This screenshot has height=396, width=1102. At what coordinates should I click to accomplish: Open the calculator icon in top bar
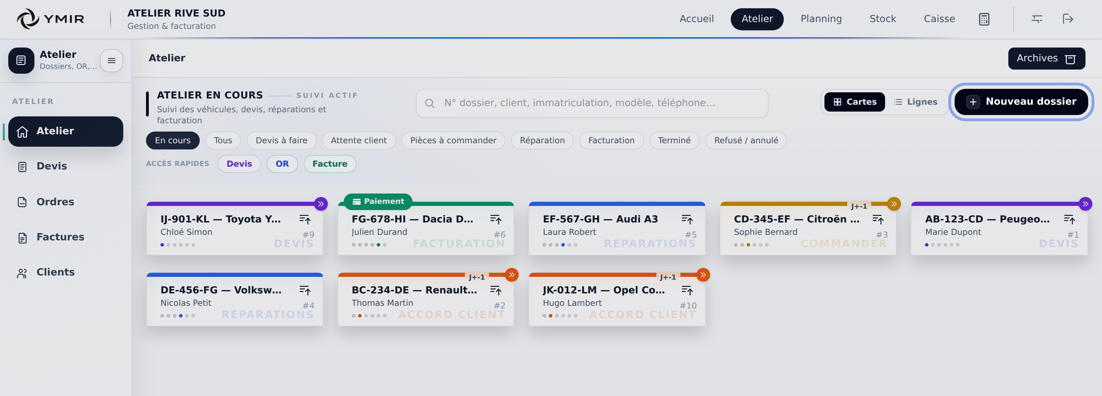click(x=984, y=19)
